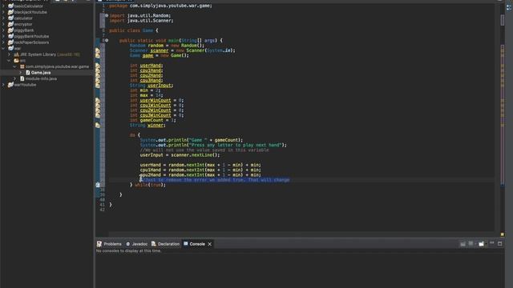Image resolution: width=513 pixels, height=288 pixels.
Task: Expand the Game.java node
Action: tap(21, 73)
